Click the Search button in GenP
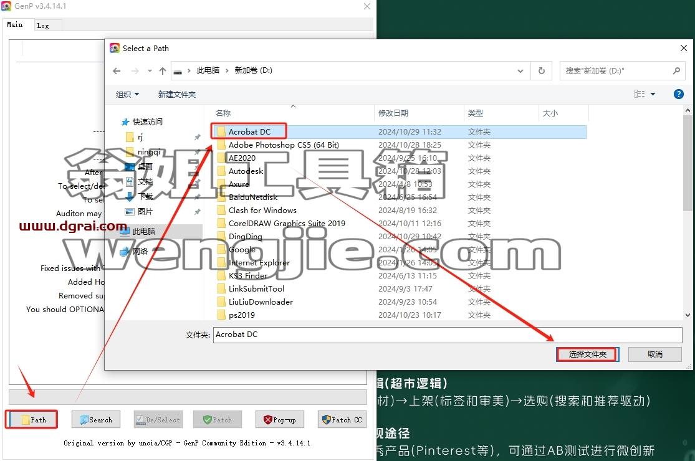695x461 pixels. pos(96,419)
